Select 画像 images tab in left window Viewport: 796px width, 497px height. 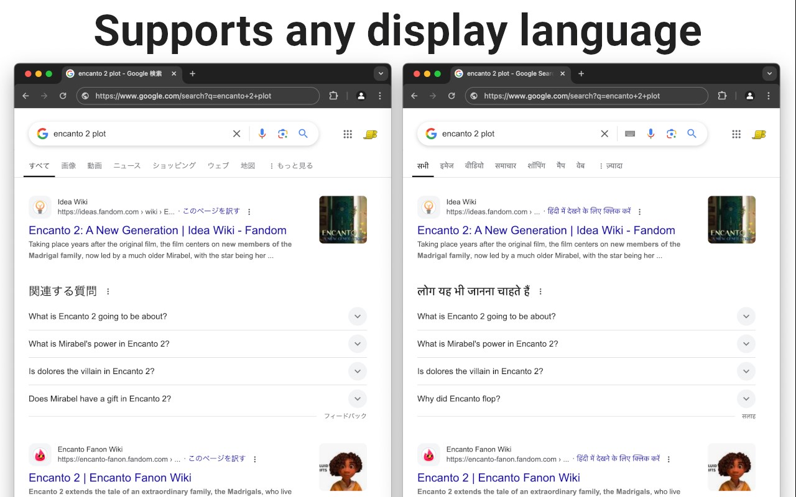point(68,166)
